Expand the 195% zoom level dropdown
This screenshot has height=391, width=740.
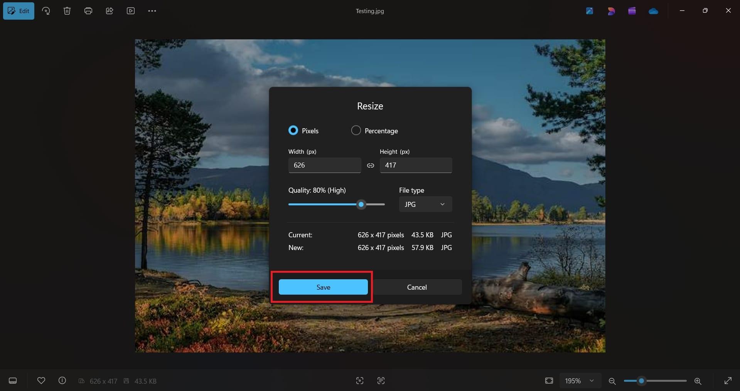coord(580,381)
